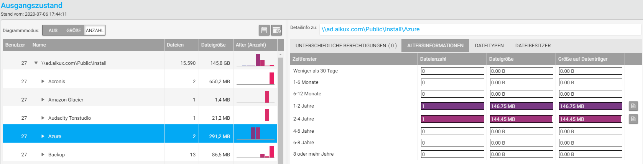Switch to DATEIBESITZER tab
This screenshot has height=164, width=643.
[533, 46]
